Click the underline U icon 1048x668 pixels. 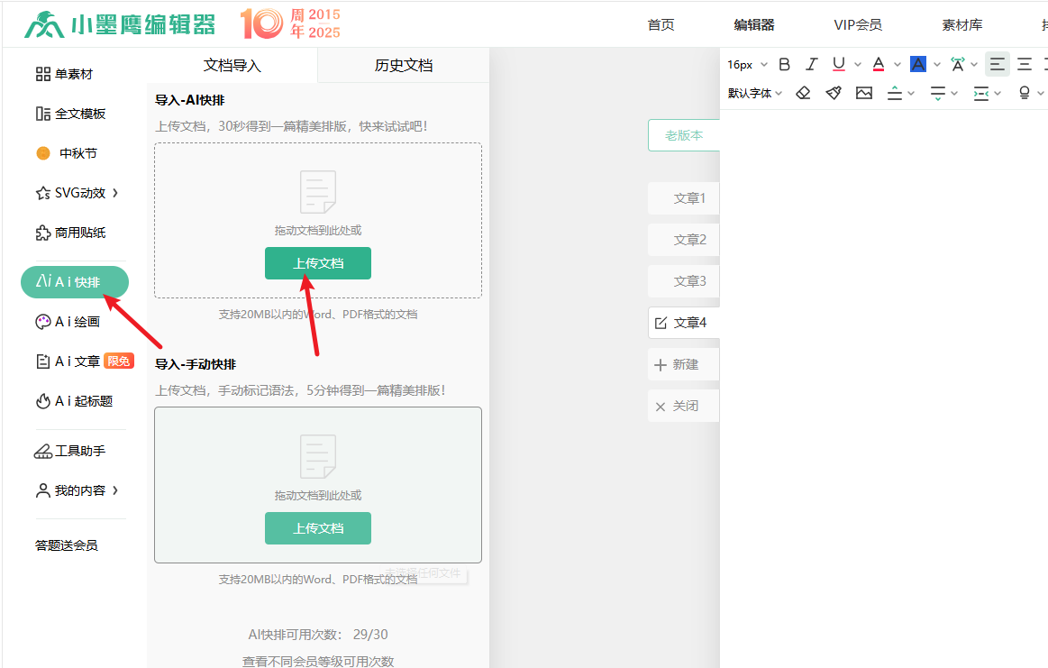pyautogui.click(x=839, y=64)
